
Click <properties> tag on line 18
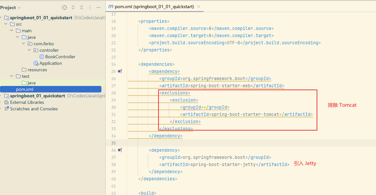(154, 21)
